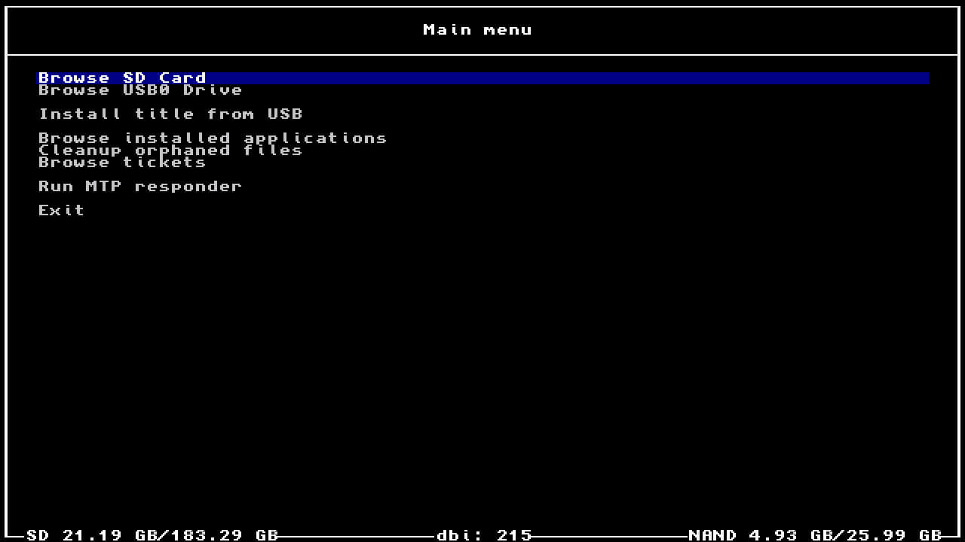This screenshot has width=965, height=542.
Task: Choose the Exit menu entry
Action: click(x=62, y=211)
